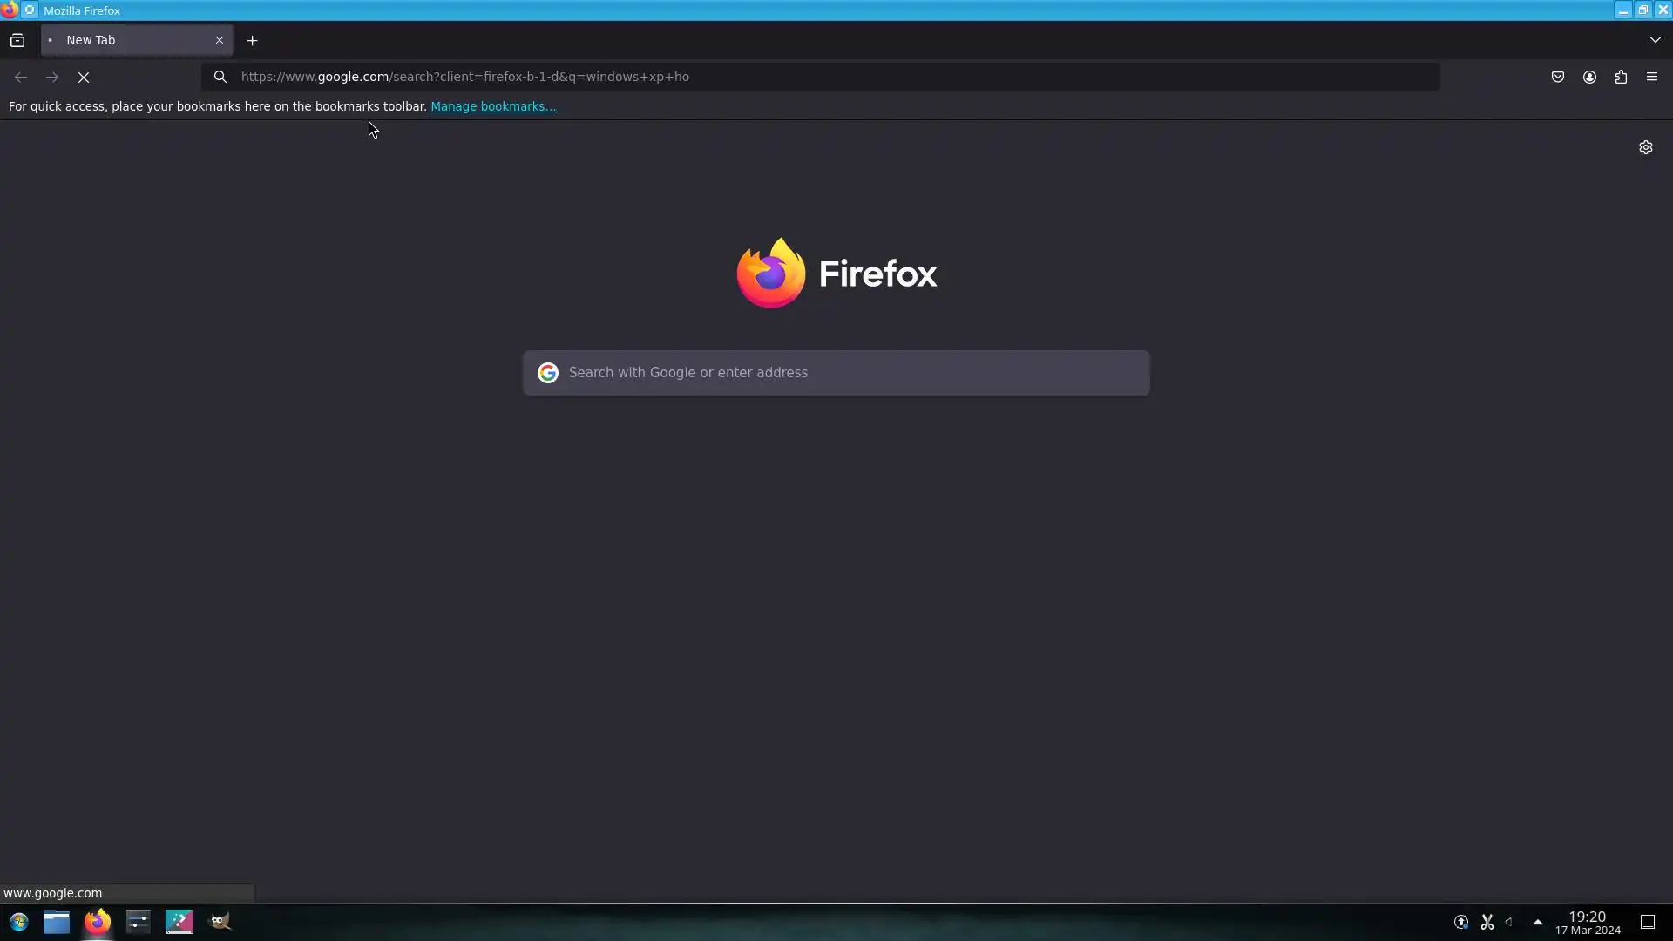Click the search magnifier in the address bar

tap(220, 77)
